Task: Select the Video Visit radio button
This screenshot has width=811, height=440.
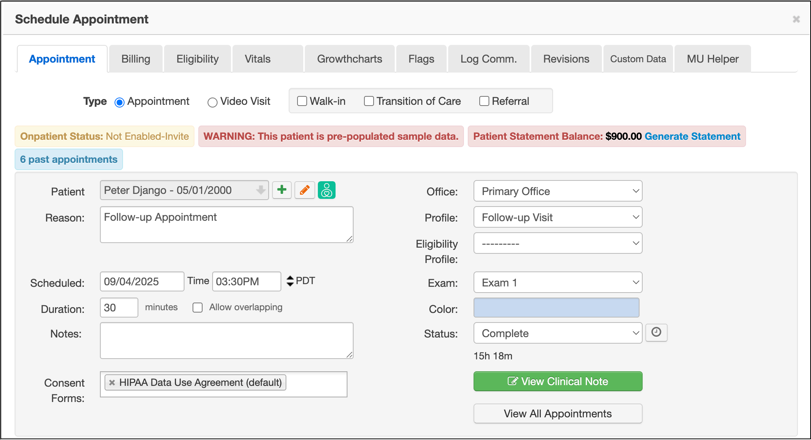Action: click(x=212, y=102)
